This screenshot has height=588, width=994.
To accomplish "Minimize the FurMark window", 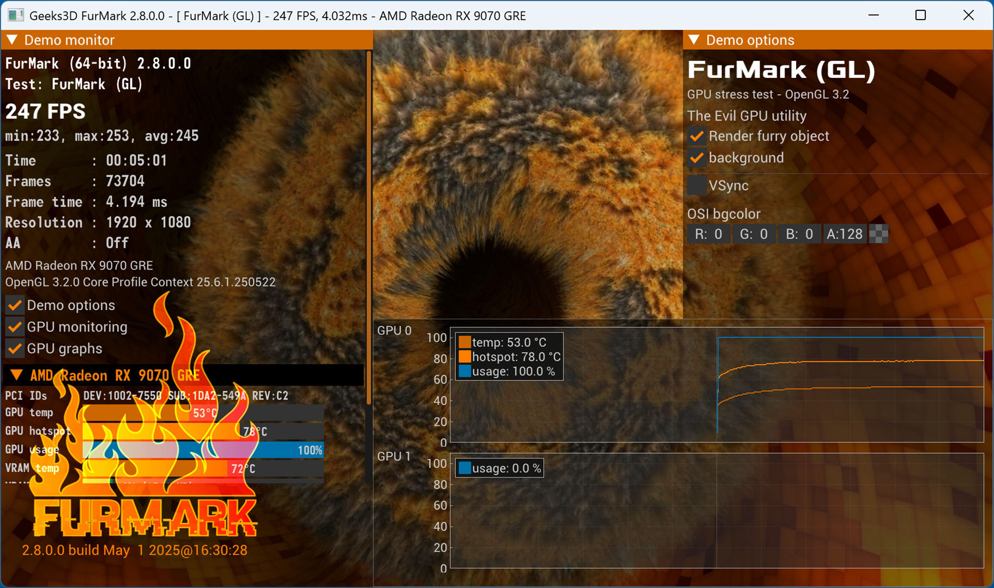I will click(873, 15).
